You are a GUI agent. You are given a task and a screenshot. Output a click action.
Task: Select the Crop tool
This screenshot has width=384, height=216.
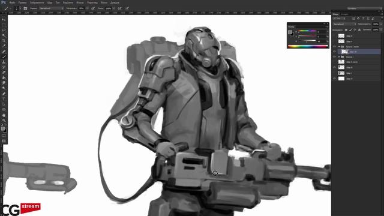click(x=4, y=41)
